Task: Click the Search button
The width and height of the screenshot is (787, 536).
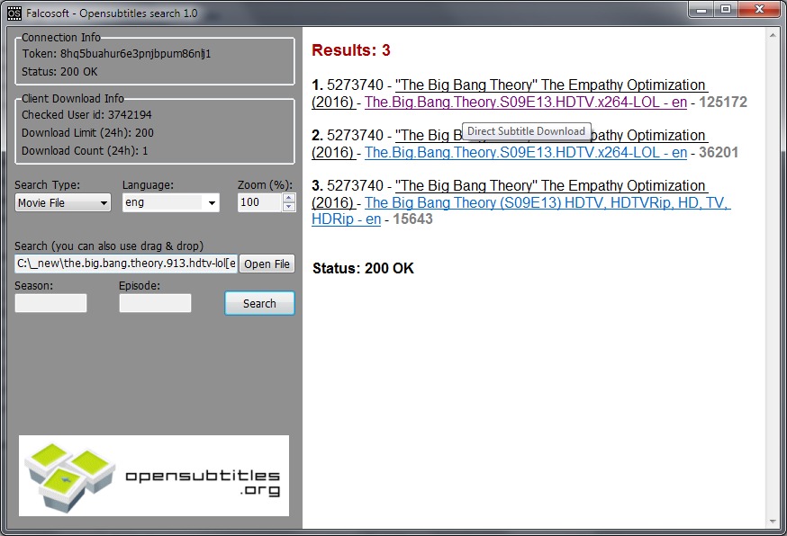Action: coord(259,303)
